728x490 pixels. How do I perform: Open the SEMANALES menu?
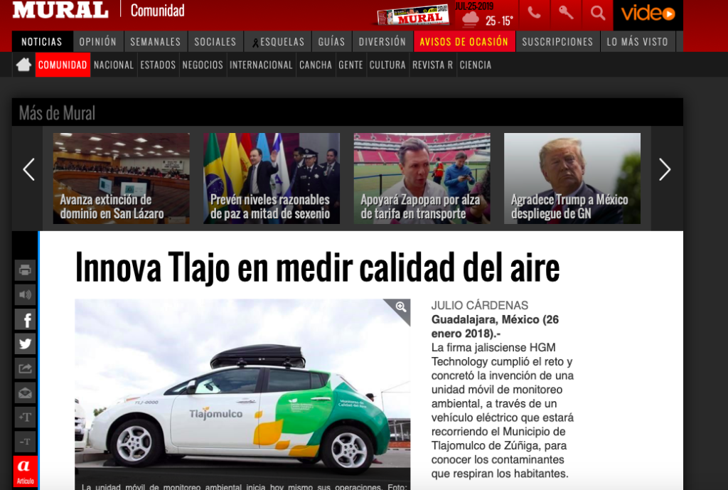[156, 42]
